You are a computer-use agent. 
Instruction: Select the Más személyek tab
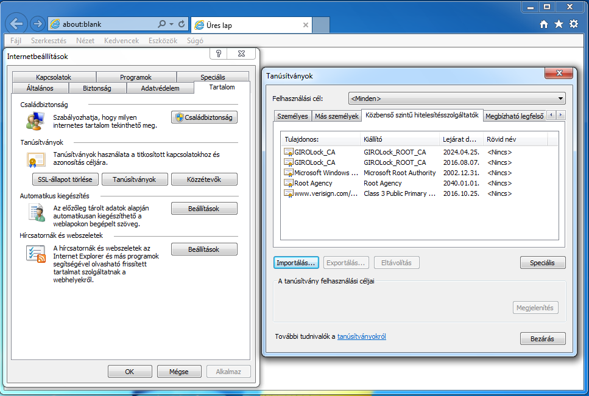pyautogui.click(x=337, y=116)
